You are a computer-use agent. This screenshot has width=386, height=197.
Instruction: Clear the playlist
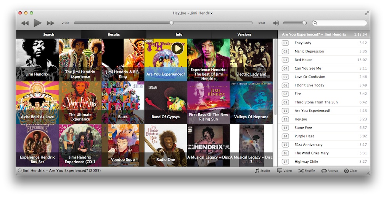(x=351, y=171)
